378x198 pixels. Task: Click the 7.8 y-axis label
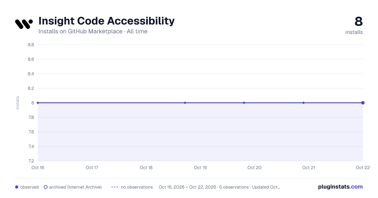click(x=31, y=117)
